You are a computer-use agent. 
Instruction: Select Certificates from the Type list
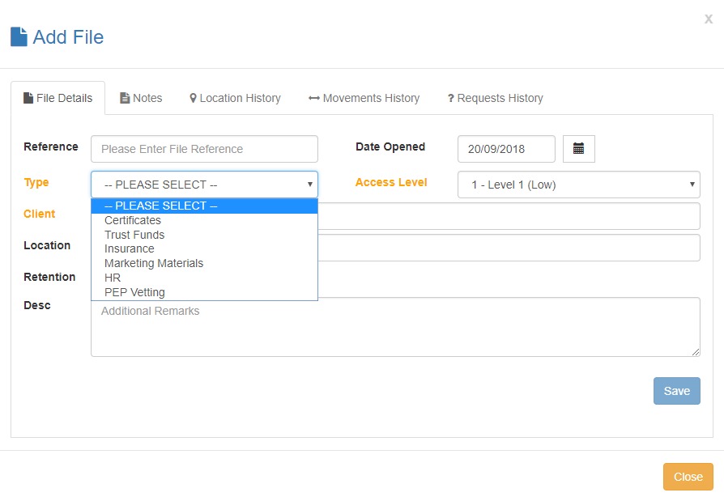(x=133, y=220)
